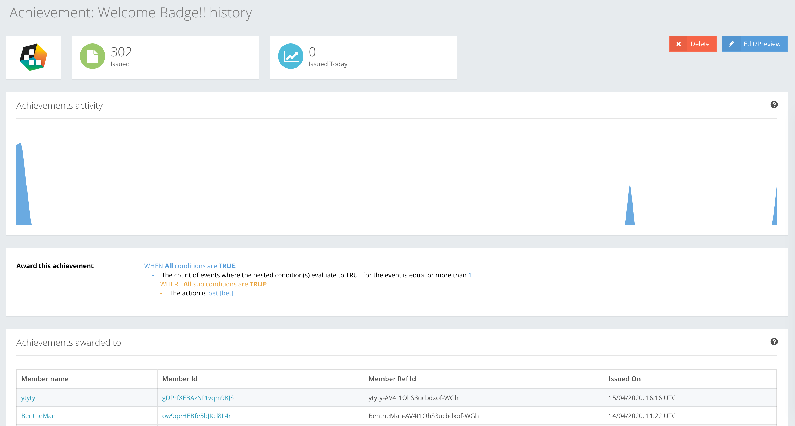Click the Member Ref Id column header
The image size is (795, 426).
392,379
